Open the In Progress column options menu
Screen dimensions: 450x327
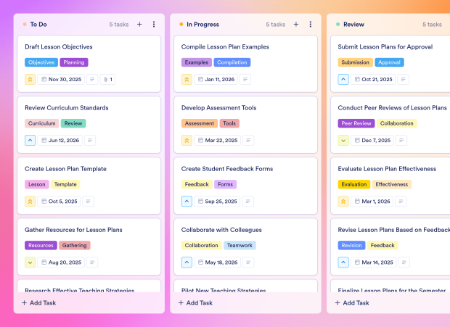310,25
